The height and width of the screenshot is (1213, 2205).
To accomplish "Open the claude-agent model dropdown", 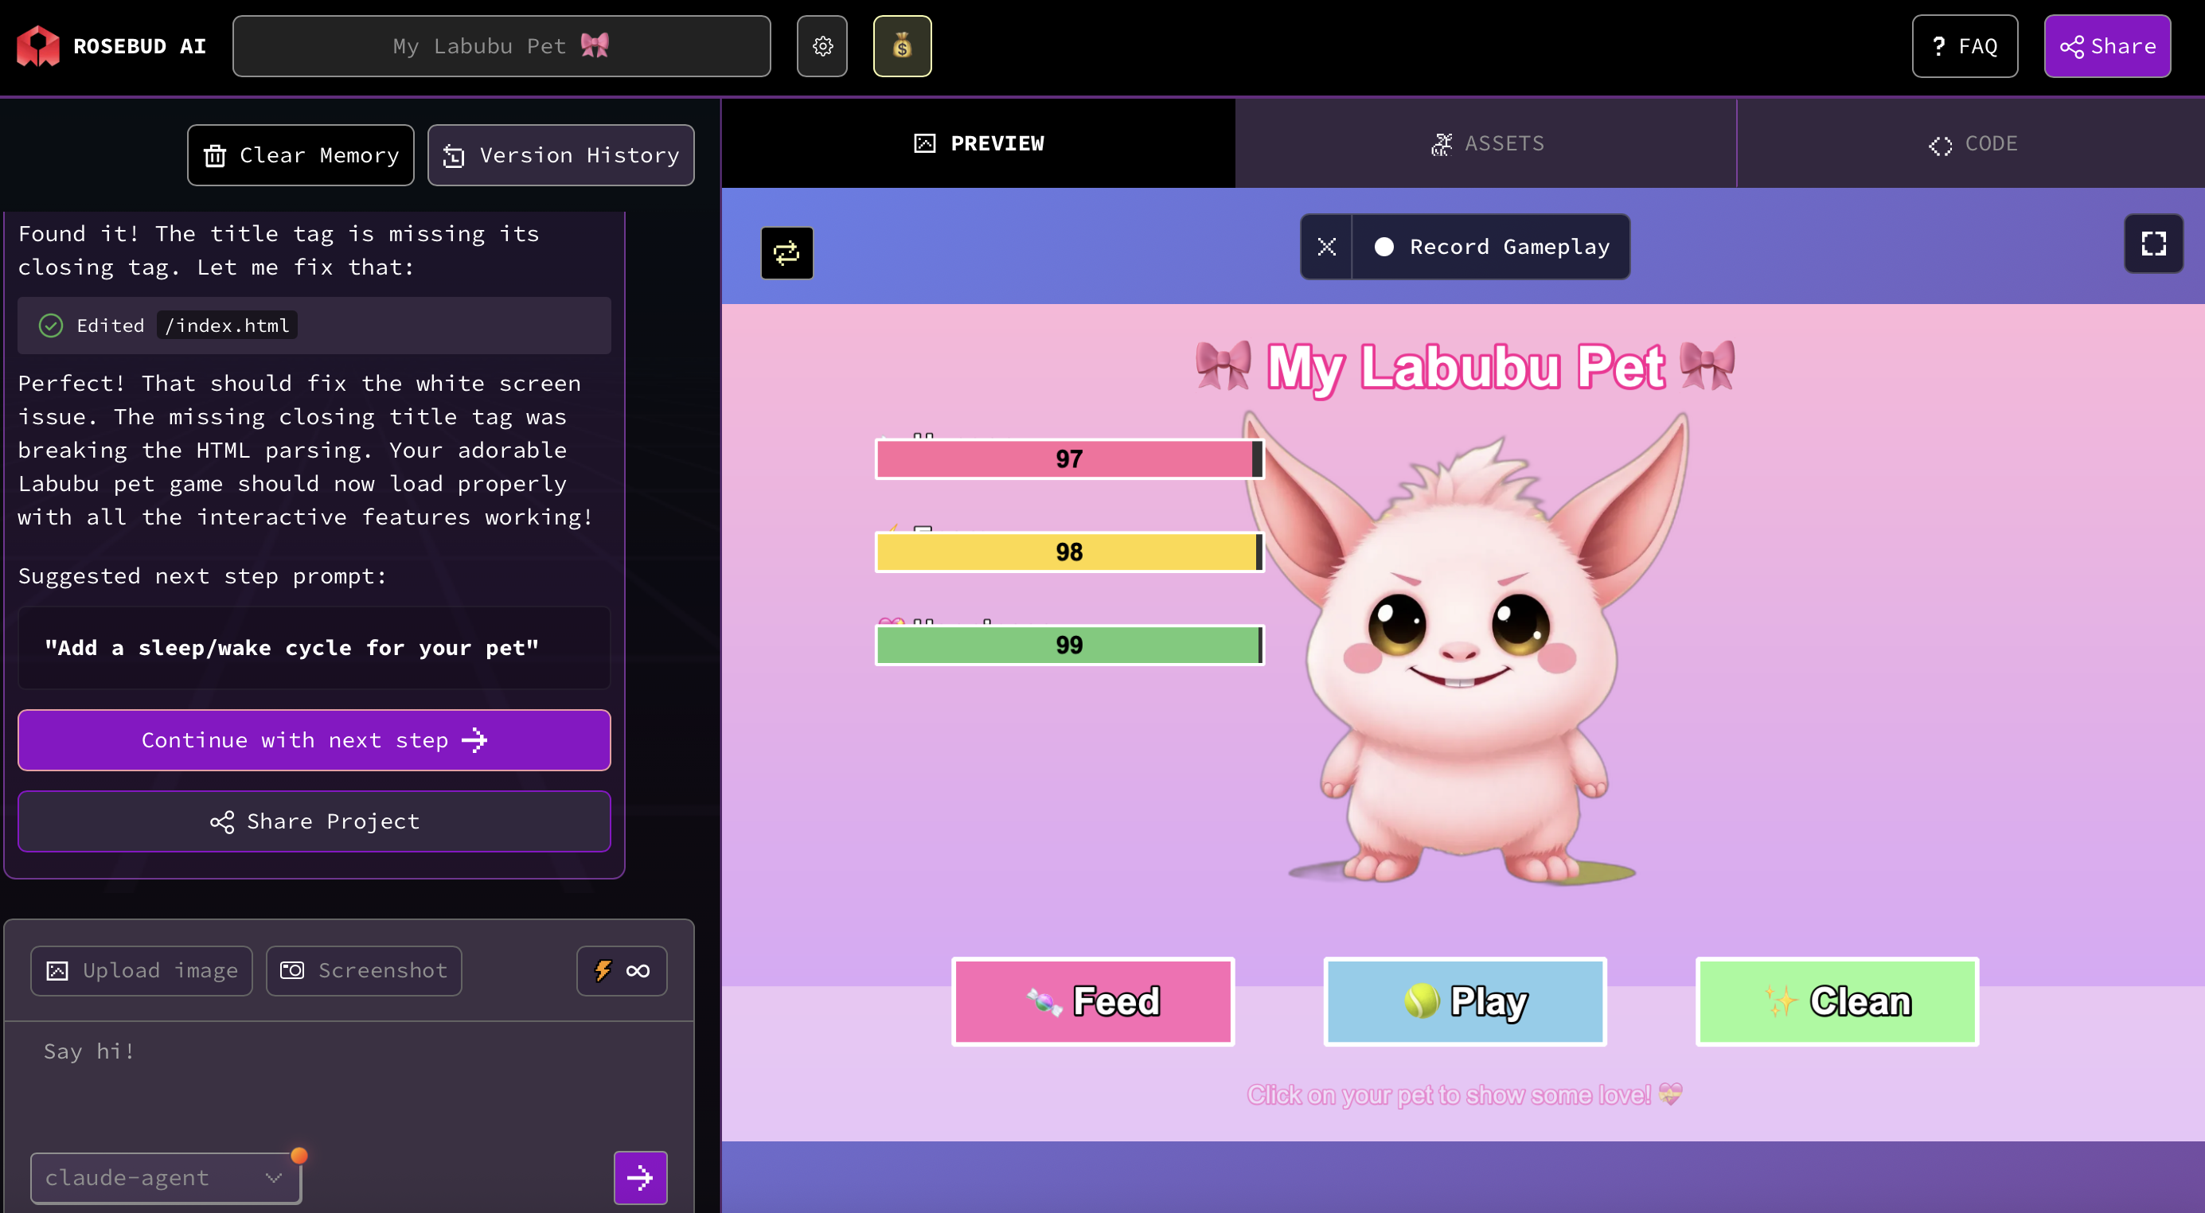I will tap(166, 1177).
